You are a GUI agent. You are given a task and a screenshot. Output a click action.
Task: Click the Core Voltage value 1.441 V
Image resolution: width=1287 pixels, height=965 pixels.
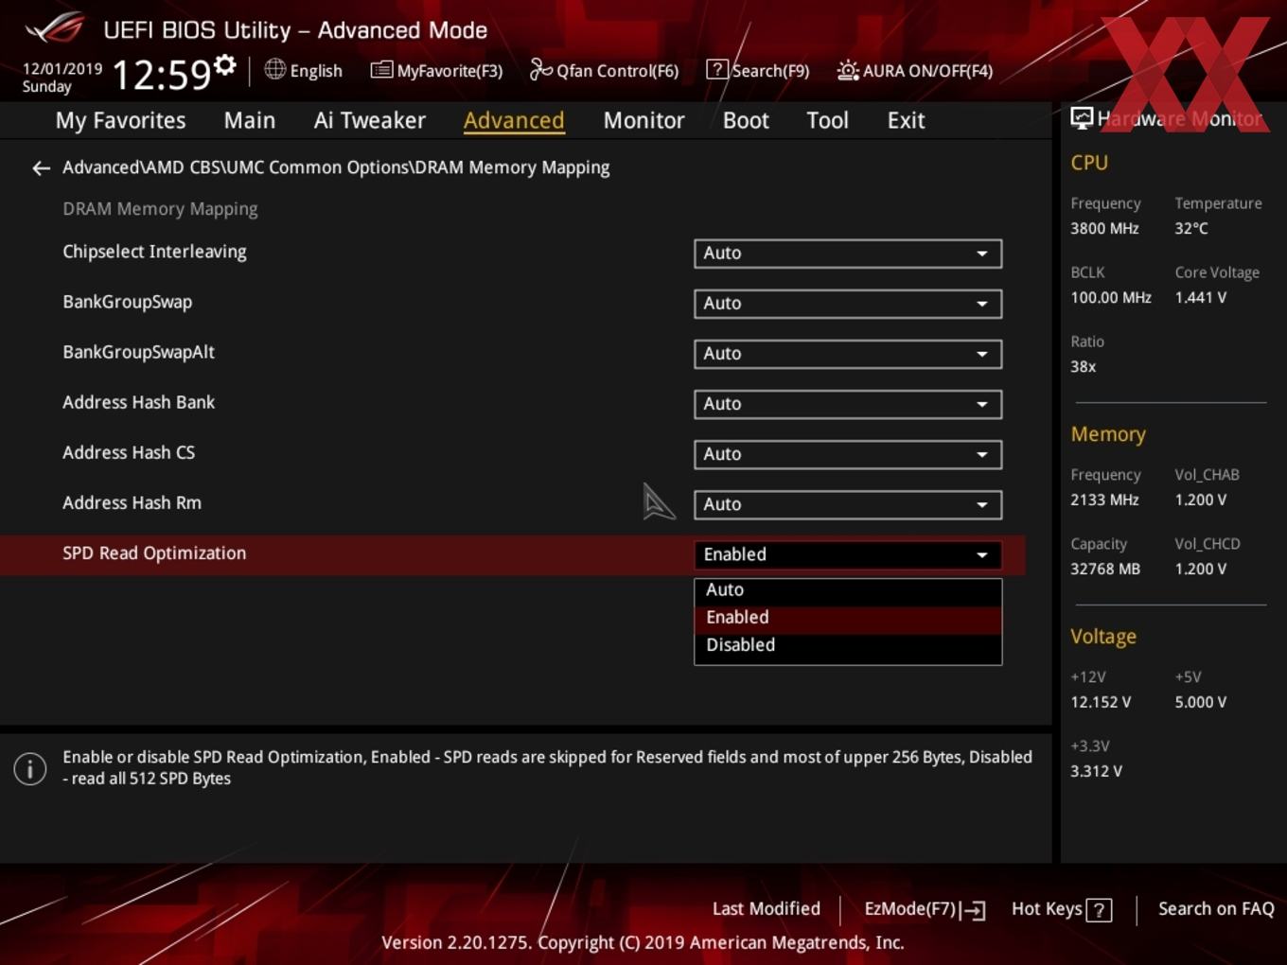click(x=1200, y=297)
